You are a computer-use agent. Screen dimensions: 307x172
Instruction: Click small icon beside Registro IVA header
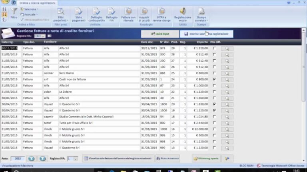pos(49,36)
